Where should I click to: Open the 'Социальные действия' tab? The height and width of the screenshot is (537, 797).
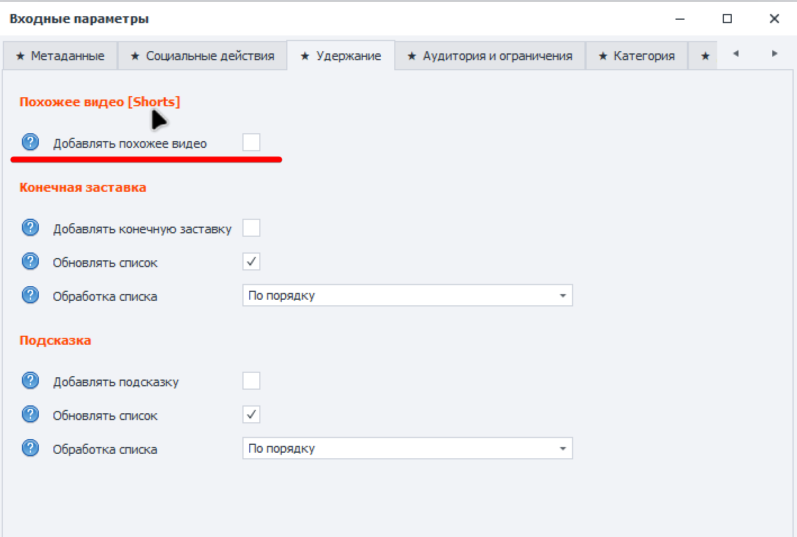(202, 56)
